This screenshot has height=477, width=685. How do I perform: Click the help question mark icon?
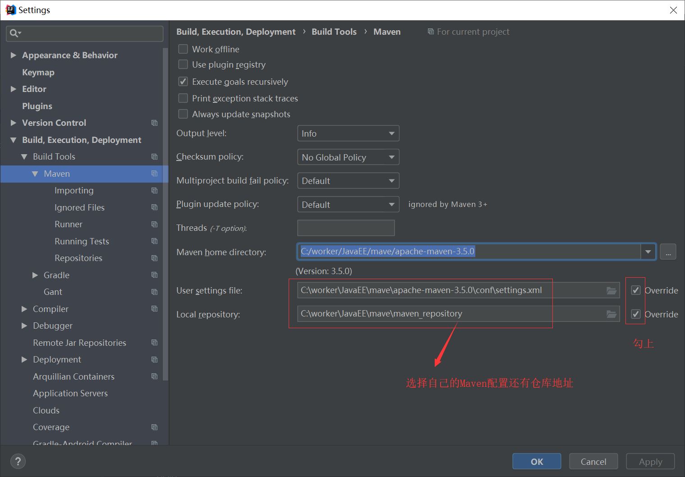(18, 461)
